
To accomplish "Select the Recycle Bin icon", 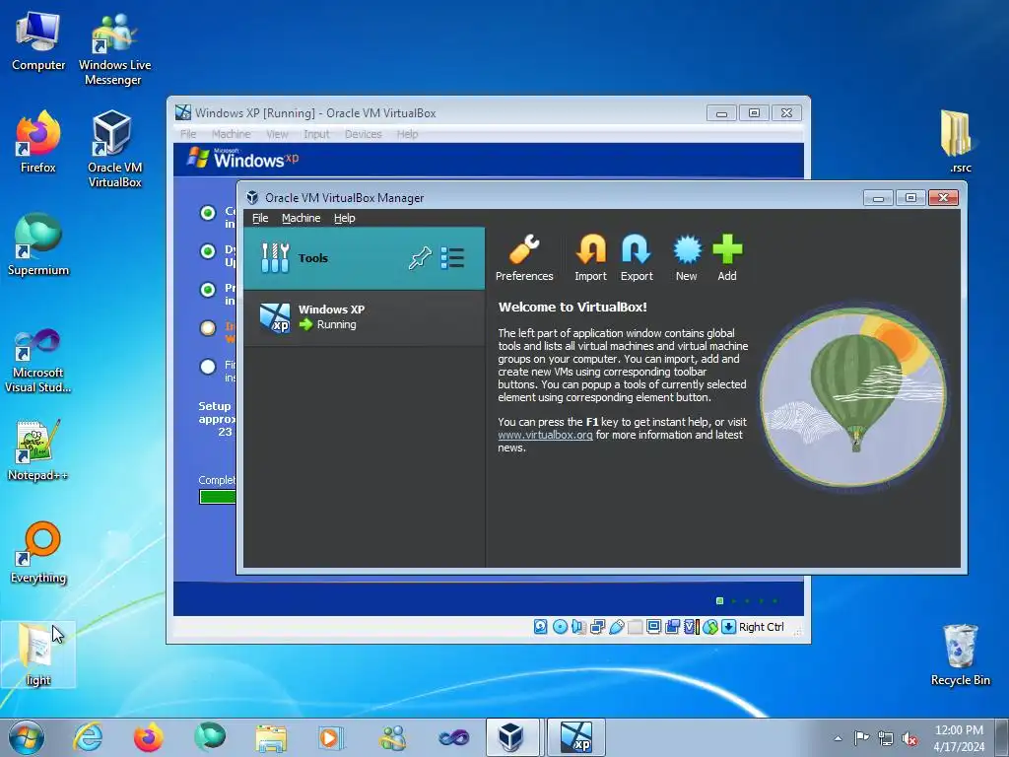I will coord(960,654).
